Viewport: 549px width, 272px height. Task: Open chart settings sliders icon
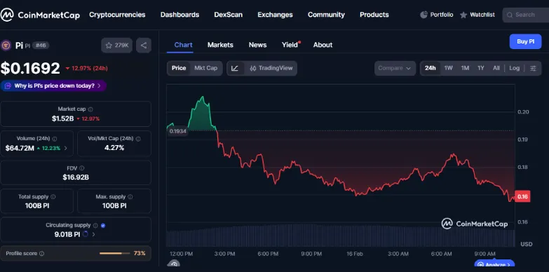[533, 68]
